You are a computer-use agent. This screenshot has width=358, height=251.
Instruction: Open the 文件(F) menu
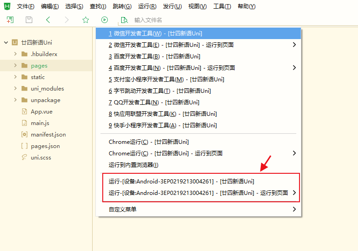click(26, 6)
